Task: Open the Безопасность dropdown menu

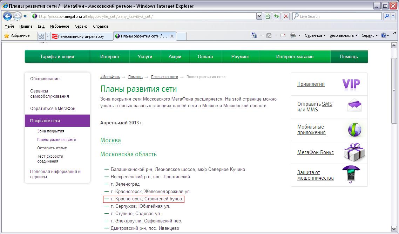Action: coord(343,36)
